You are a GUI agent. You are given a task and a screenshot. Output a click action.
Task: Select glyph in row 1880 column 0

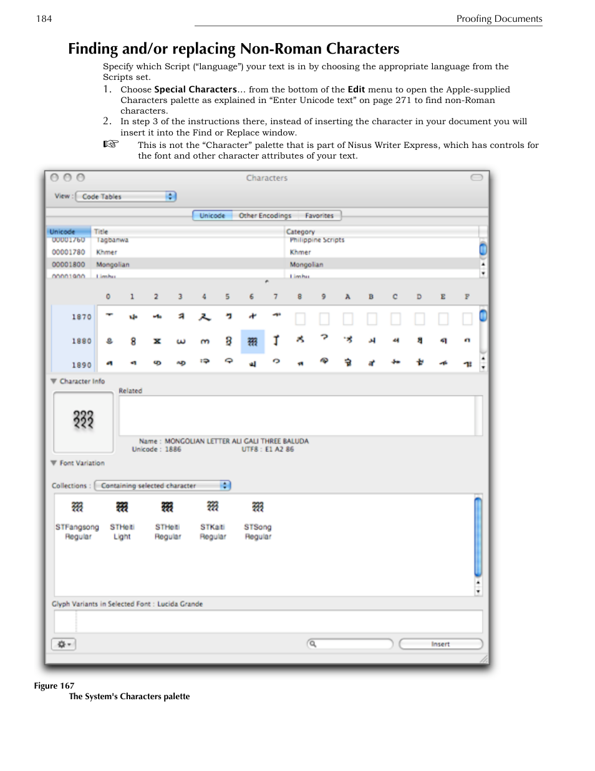109,341
